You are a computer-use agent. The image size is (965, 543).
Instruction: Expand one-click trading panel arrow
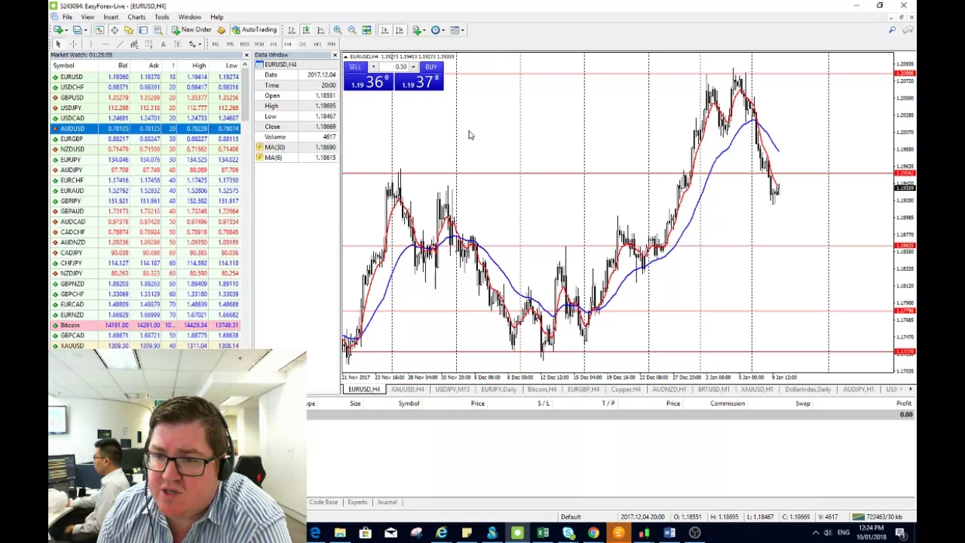pyautogui.click(x=345, y=57)
